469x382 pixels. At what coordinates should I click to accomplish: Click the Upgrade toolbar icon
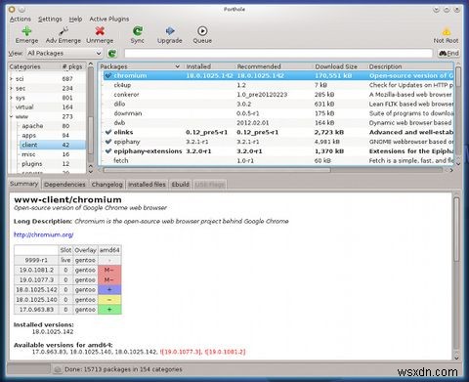point(170,31)
